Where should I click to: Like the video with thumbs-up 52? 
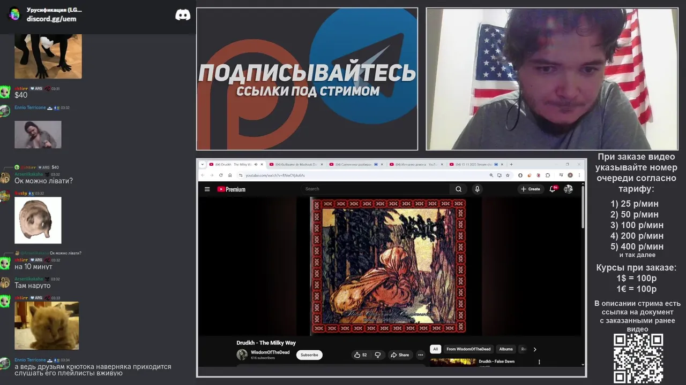pos(360,355)
